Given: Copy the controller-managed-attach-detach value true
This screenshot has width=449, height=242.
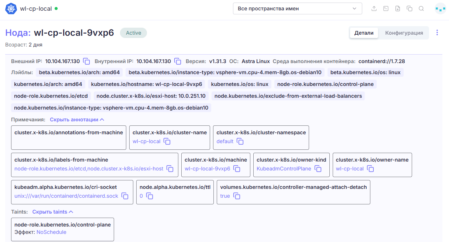Looking at the screenshot, I should point(236,196).
